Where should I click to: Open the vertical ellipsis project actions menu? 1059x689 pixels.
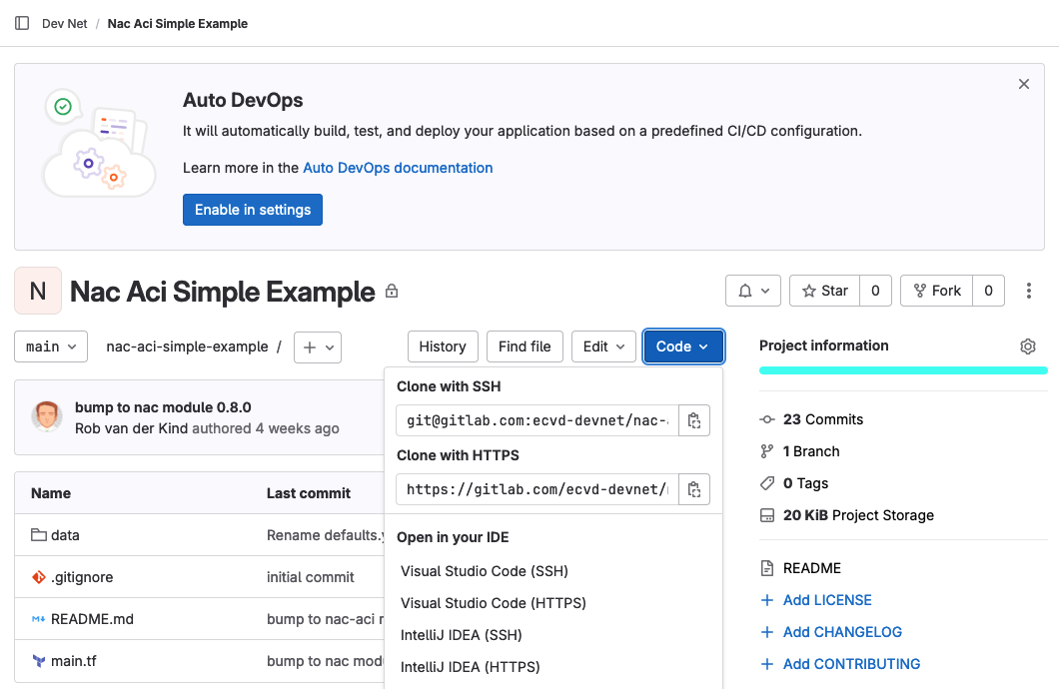coord(1029,291)
